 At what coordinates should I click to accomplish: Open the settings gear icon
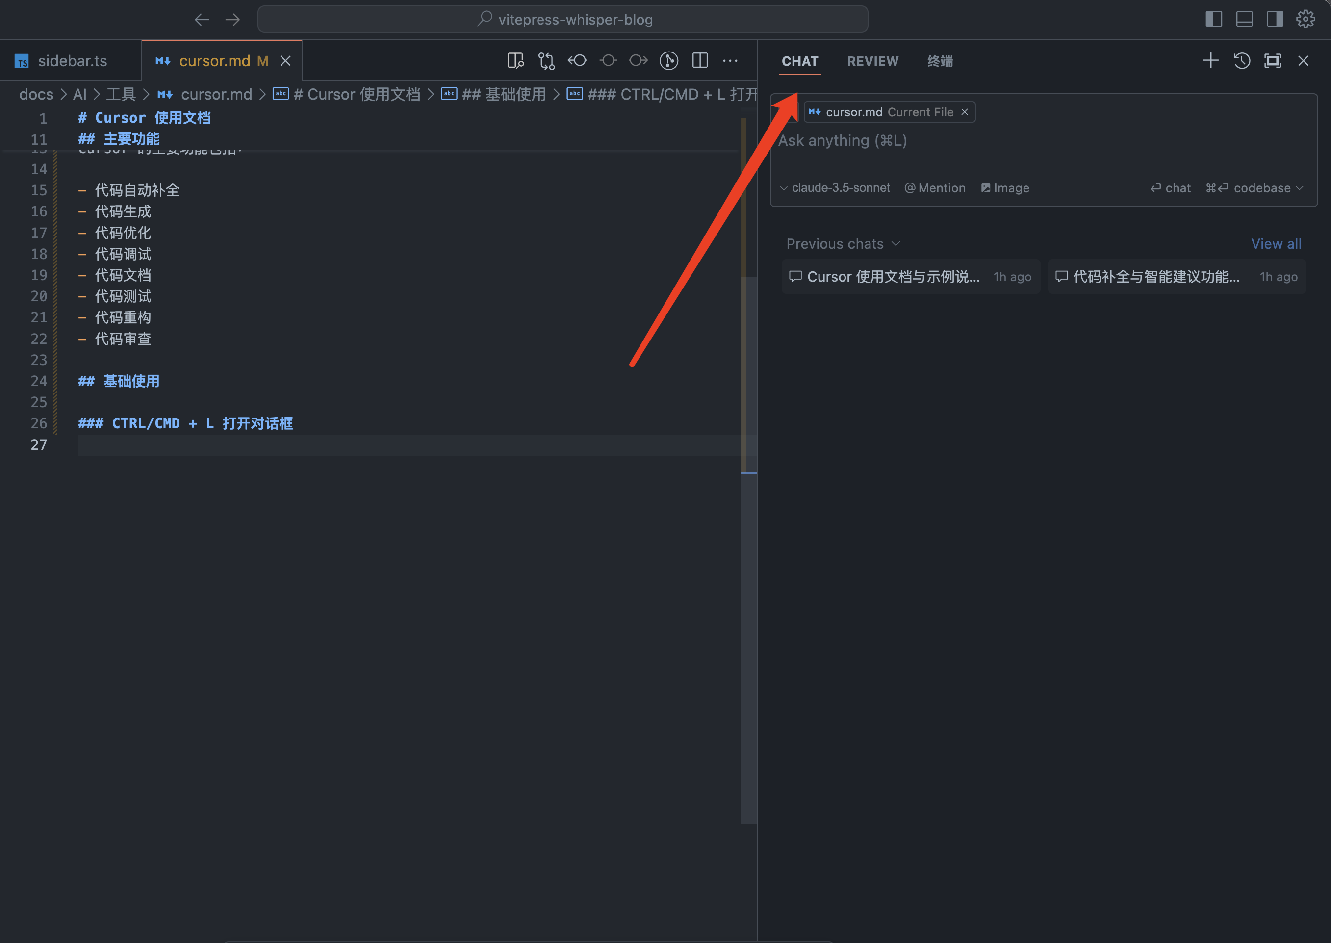[x=1305, y=19]
